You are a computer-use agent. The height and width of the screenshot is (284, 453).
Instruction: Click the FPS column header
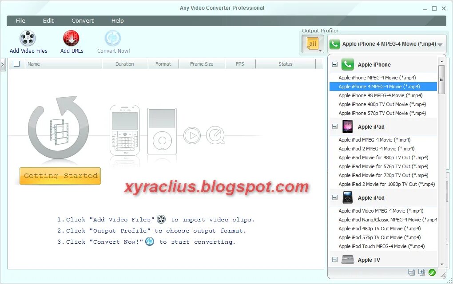[240, 64]
